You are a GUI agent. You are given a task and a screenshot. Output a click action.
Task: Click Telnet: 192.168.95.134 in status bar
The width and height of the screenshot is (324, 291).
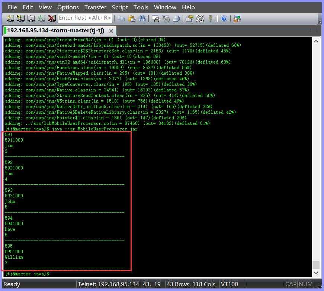click(108, 284)
